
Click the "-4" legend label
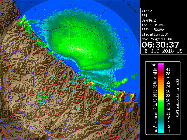pos(155,131)
